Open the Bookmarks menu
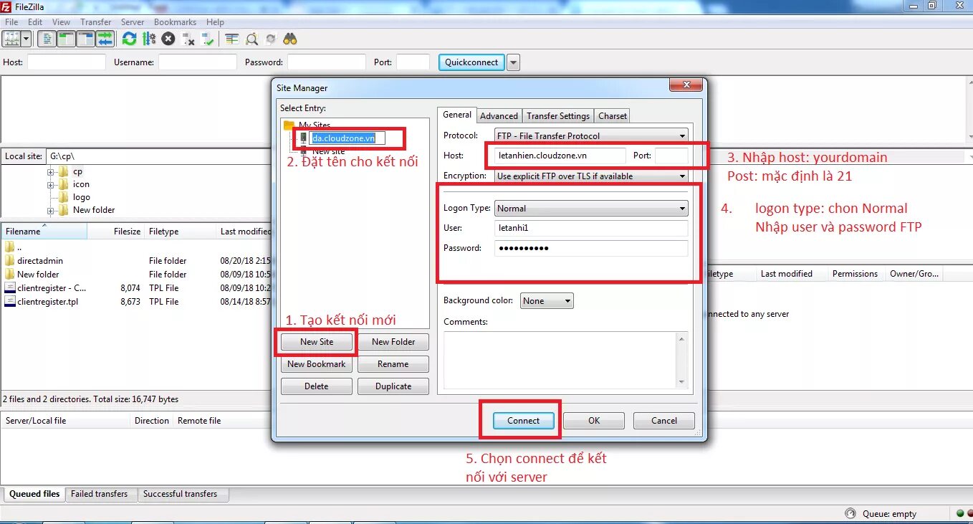Viewport: 973px width, 524px height. point(175,22)
